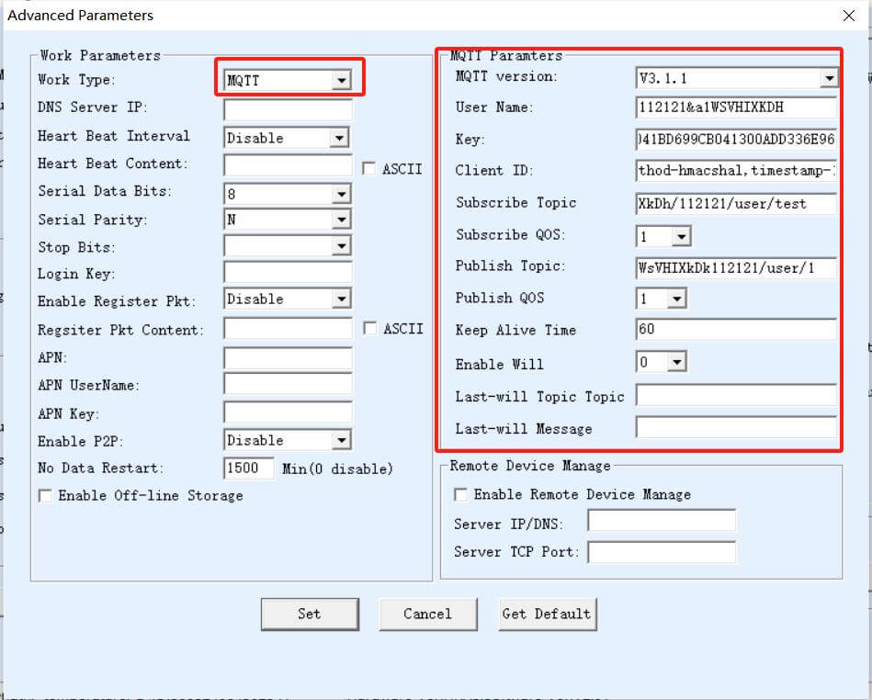Click the Cancel button
This screenshot has width=872, height=700.
click(x=428, y=614)
